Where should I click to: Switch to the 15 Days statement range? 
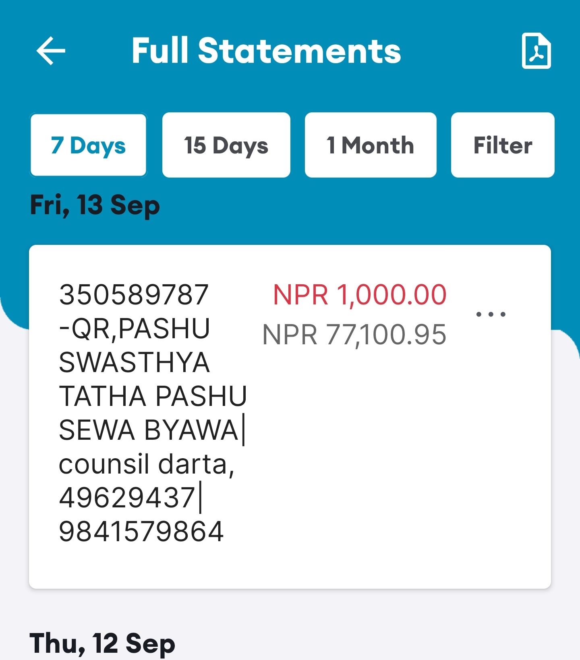(x=226, y=145)
